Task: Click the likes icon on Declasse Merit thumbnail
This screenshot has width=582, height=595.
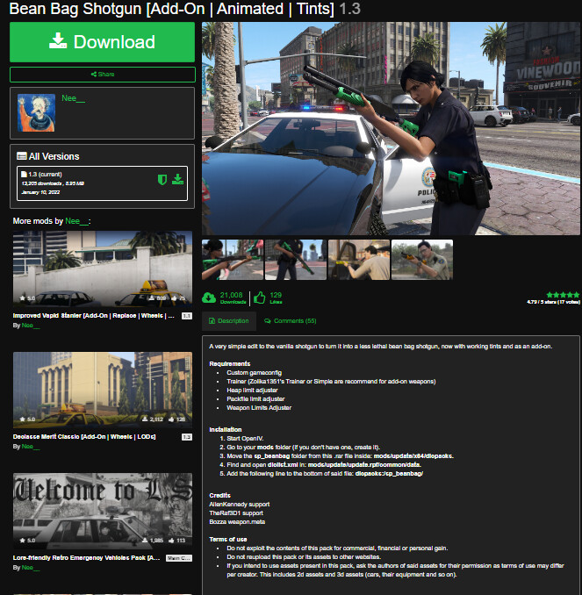Action: [x=171, y=419]
